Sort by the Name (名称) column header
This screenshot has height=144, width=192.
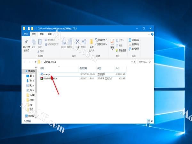(42, 68)
